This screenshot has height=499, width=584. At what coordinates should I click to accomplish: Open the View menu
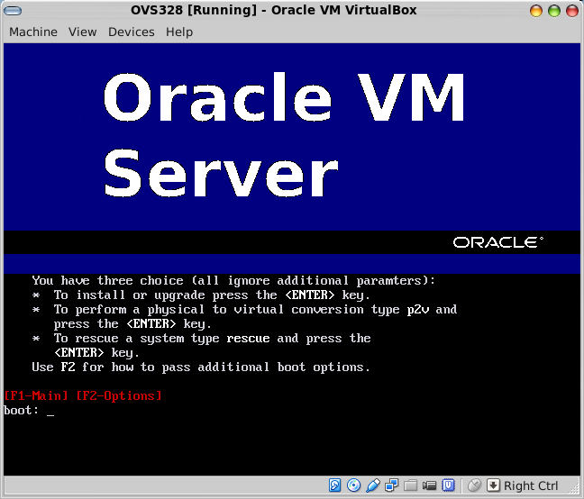pyautogui.click(x=82, y=32)
